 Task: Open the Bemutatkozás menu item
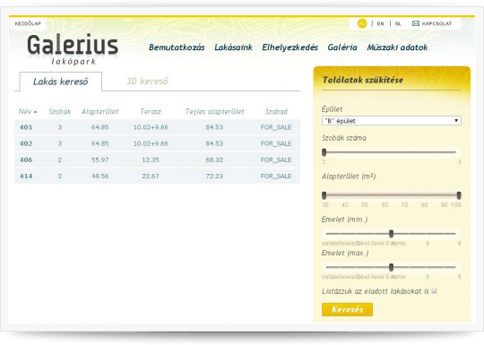click(x=177, y=47)
